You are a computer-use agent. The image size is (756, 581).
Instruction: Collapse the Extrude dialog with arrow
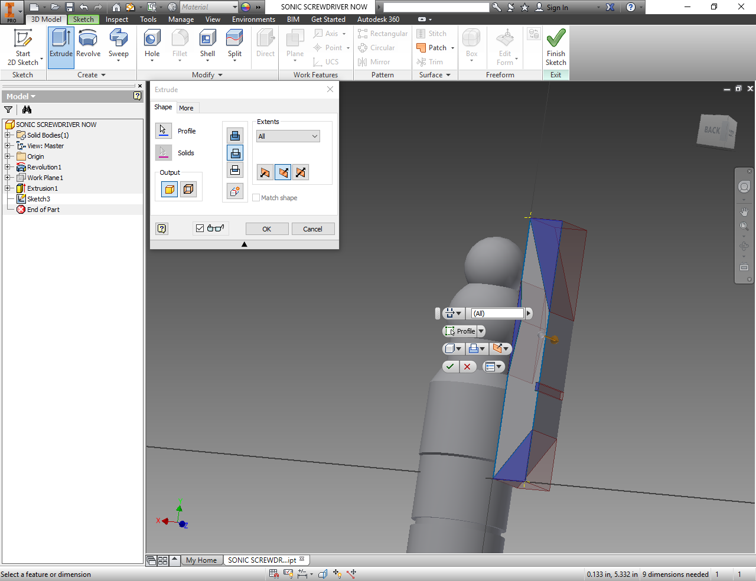click(245, 244)
